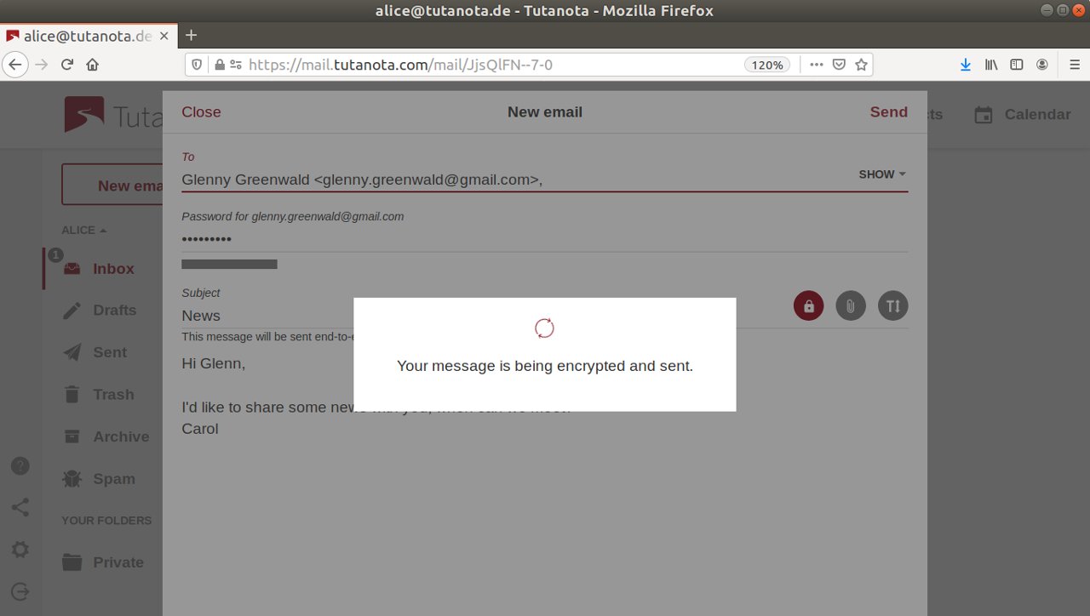
Task: Attach a file using the paperclip icon
Action: [850, 305]
